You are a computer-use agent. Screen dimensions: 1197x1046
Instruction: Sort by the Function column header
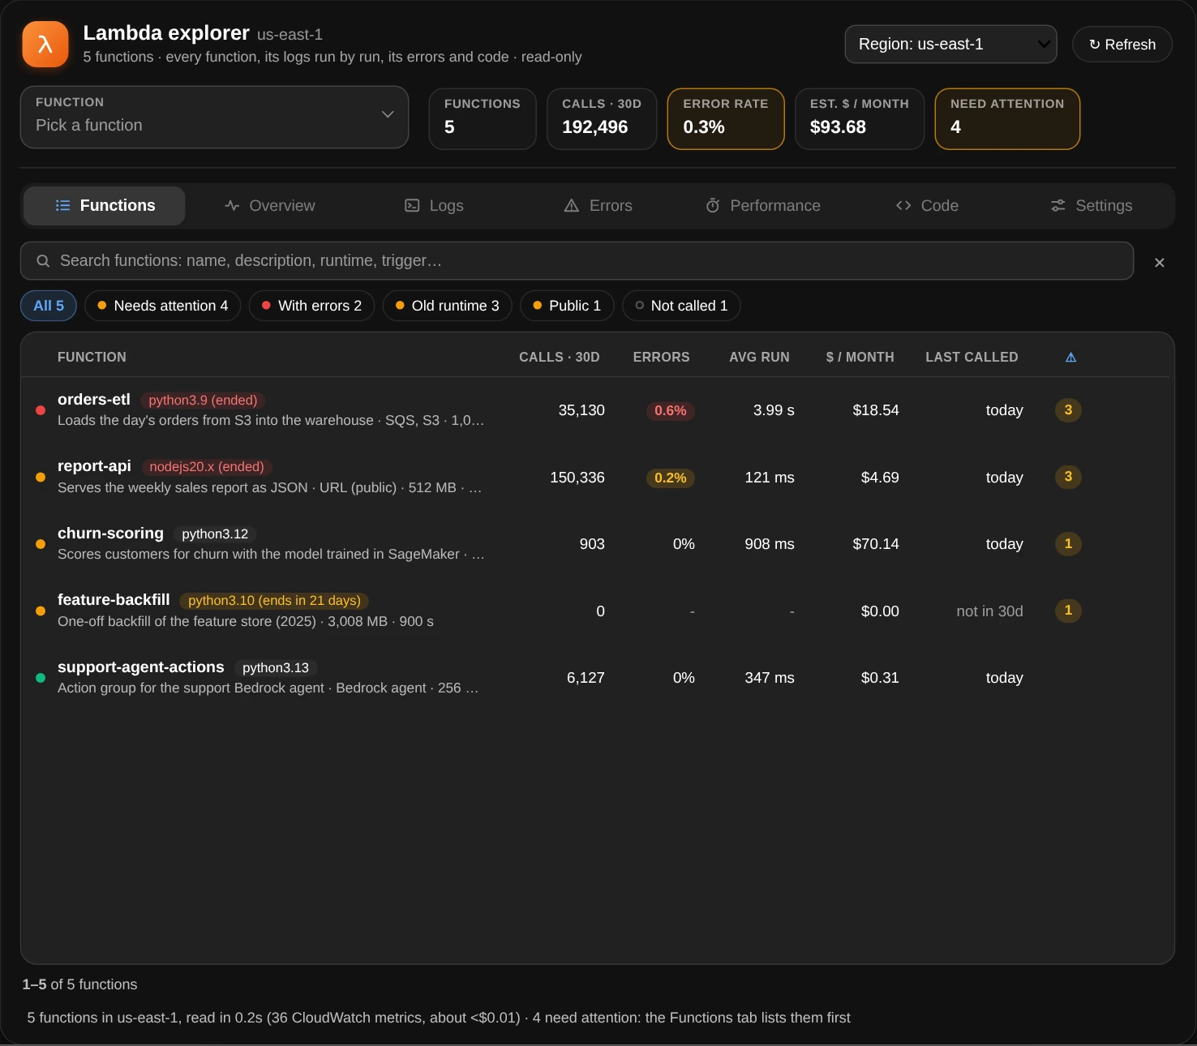tap(92, 358)
